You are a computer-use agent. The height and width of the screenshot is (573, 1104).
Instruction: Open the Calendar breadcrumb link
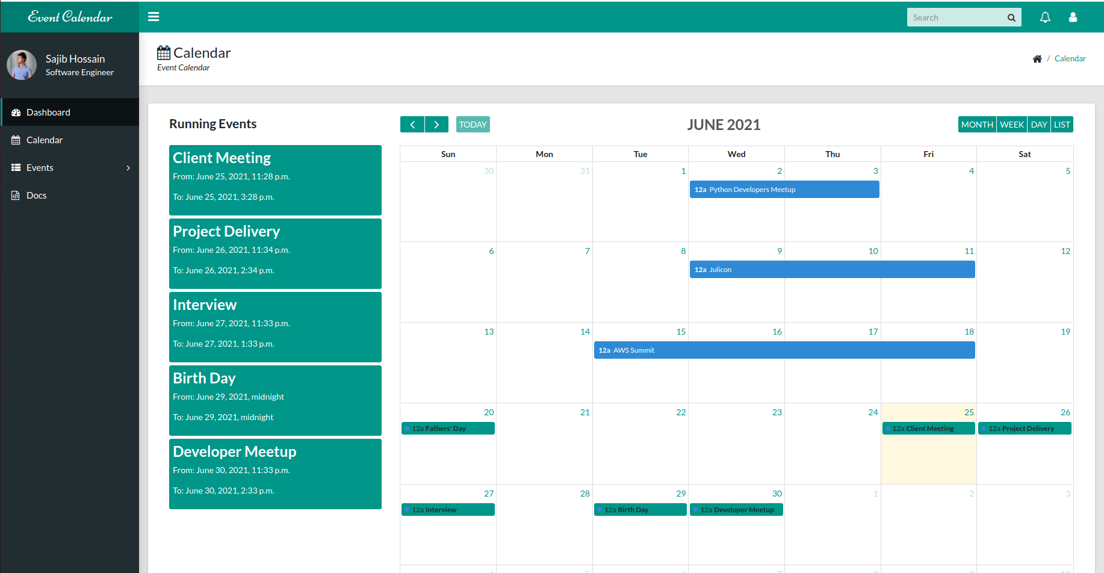[x=1070, y=58]
